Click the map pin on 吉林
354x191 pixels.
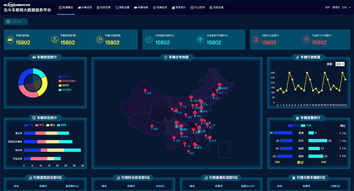(217, 90)
